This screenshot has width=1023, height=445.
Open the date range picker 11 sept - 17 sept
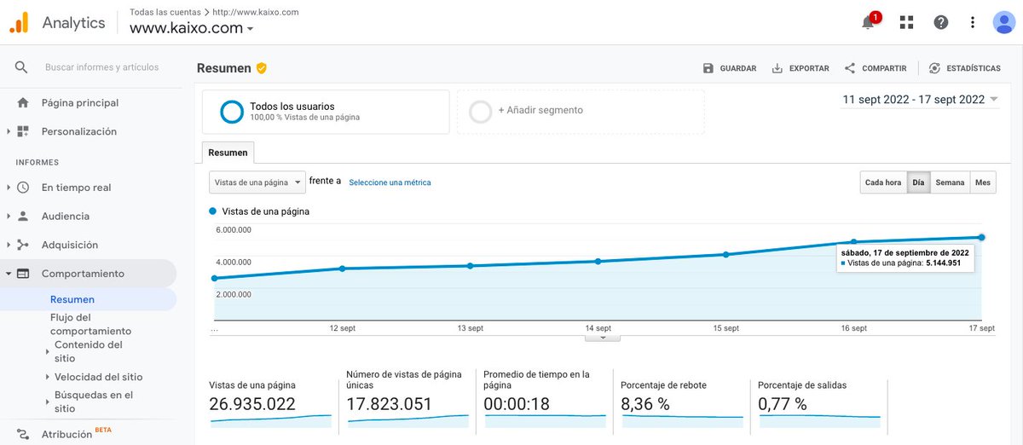tap(920, 100)
